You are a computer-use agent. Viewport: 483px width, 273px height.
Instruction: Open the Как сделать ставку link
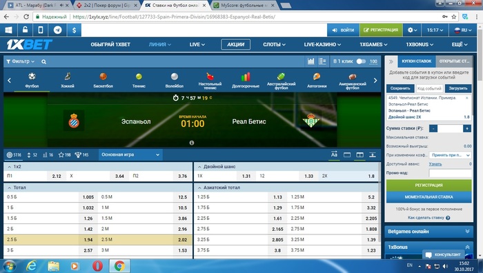[428, 218]
